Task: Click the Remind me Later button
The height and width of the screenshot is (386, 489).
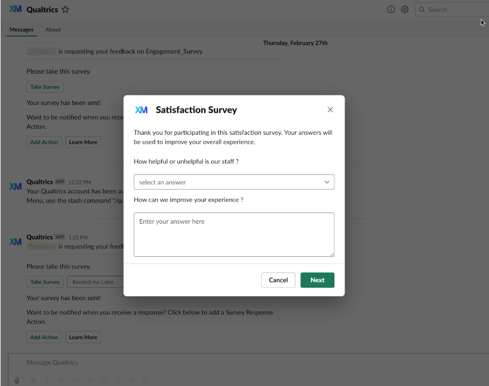Action: click(x=96, y=282)
